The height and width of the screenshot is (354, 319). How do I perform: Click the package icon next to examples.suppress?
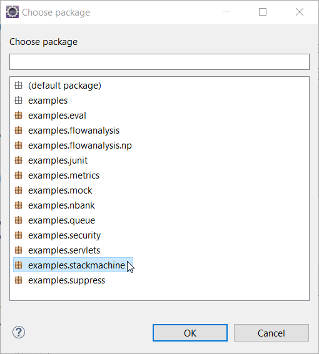(x=19, y=280)
